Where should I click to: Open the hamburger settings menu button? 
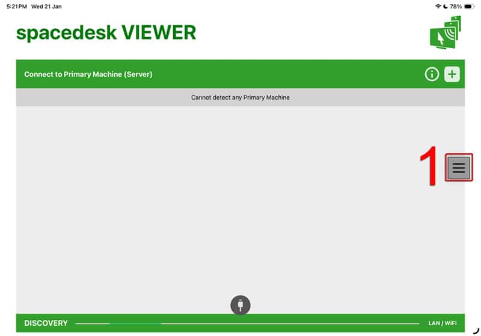click(x=459, y=168)
